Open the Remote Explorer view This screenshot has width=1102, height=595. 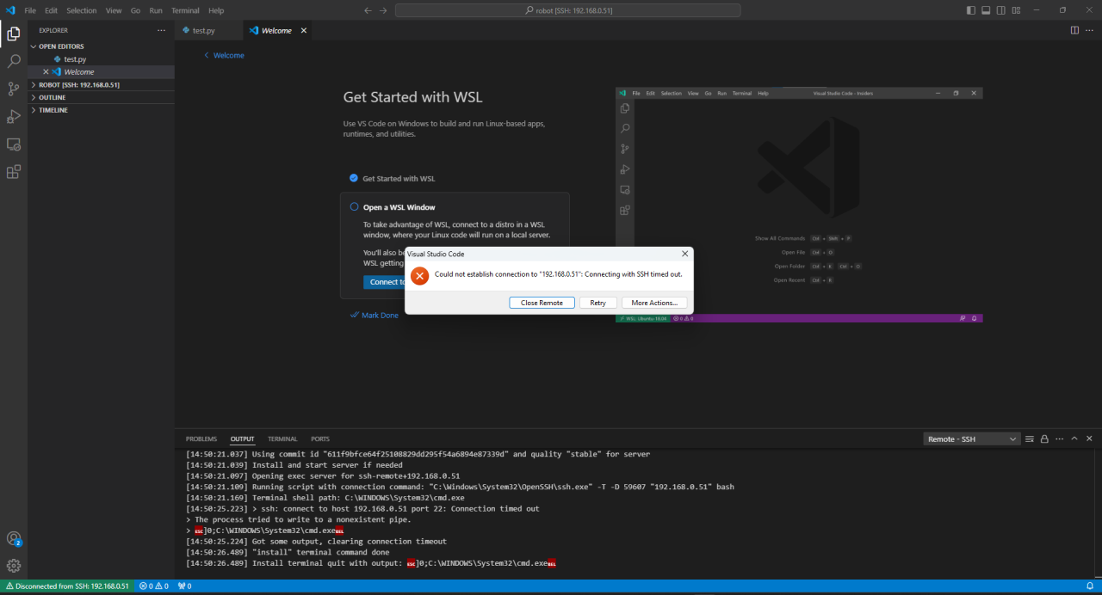(13, 144)
